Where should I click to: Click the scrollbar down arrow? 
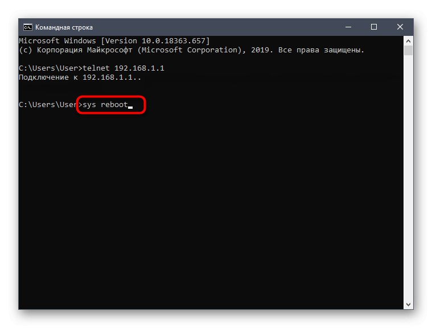(x=408, y=305)
